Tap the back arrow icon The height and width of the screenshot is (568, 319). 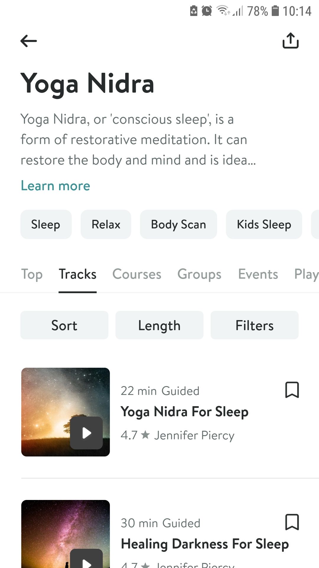[29, 41]
